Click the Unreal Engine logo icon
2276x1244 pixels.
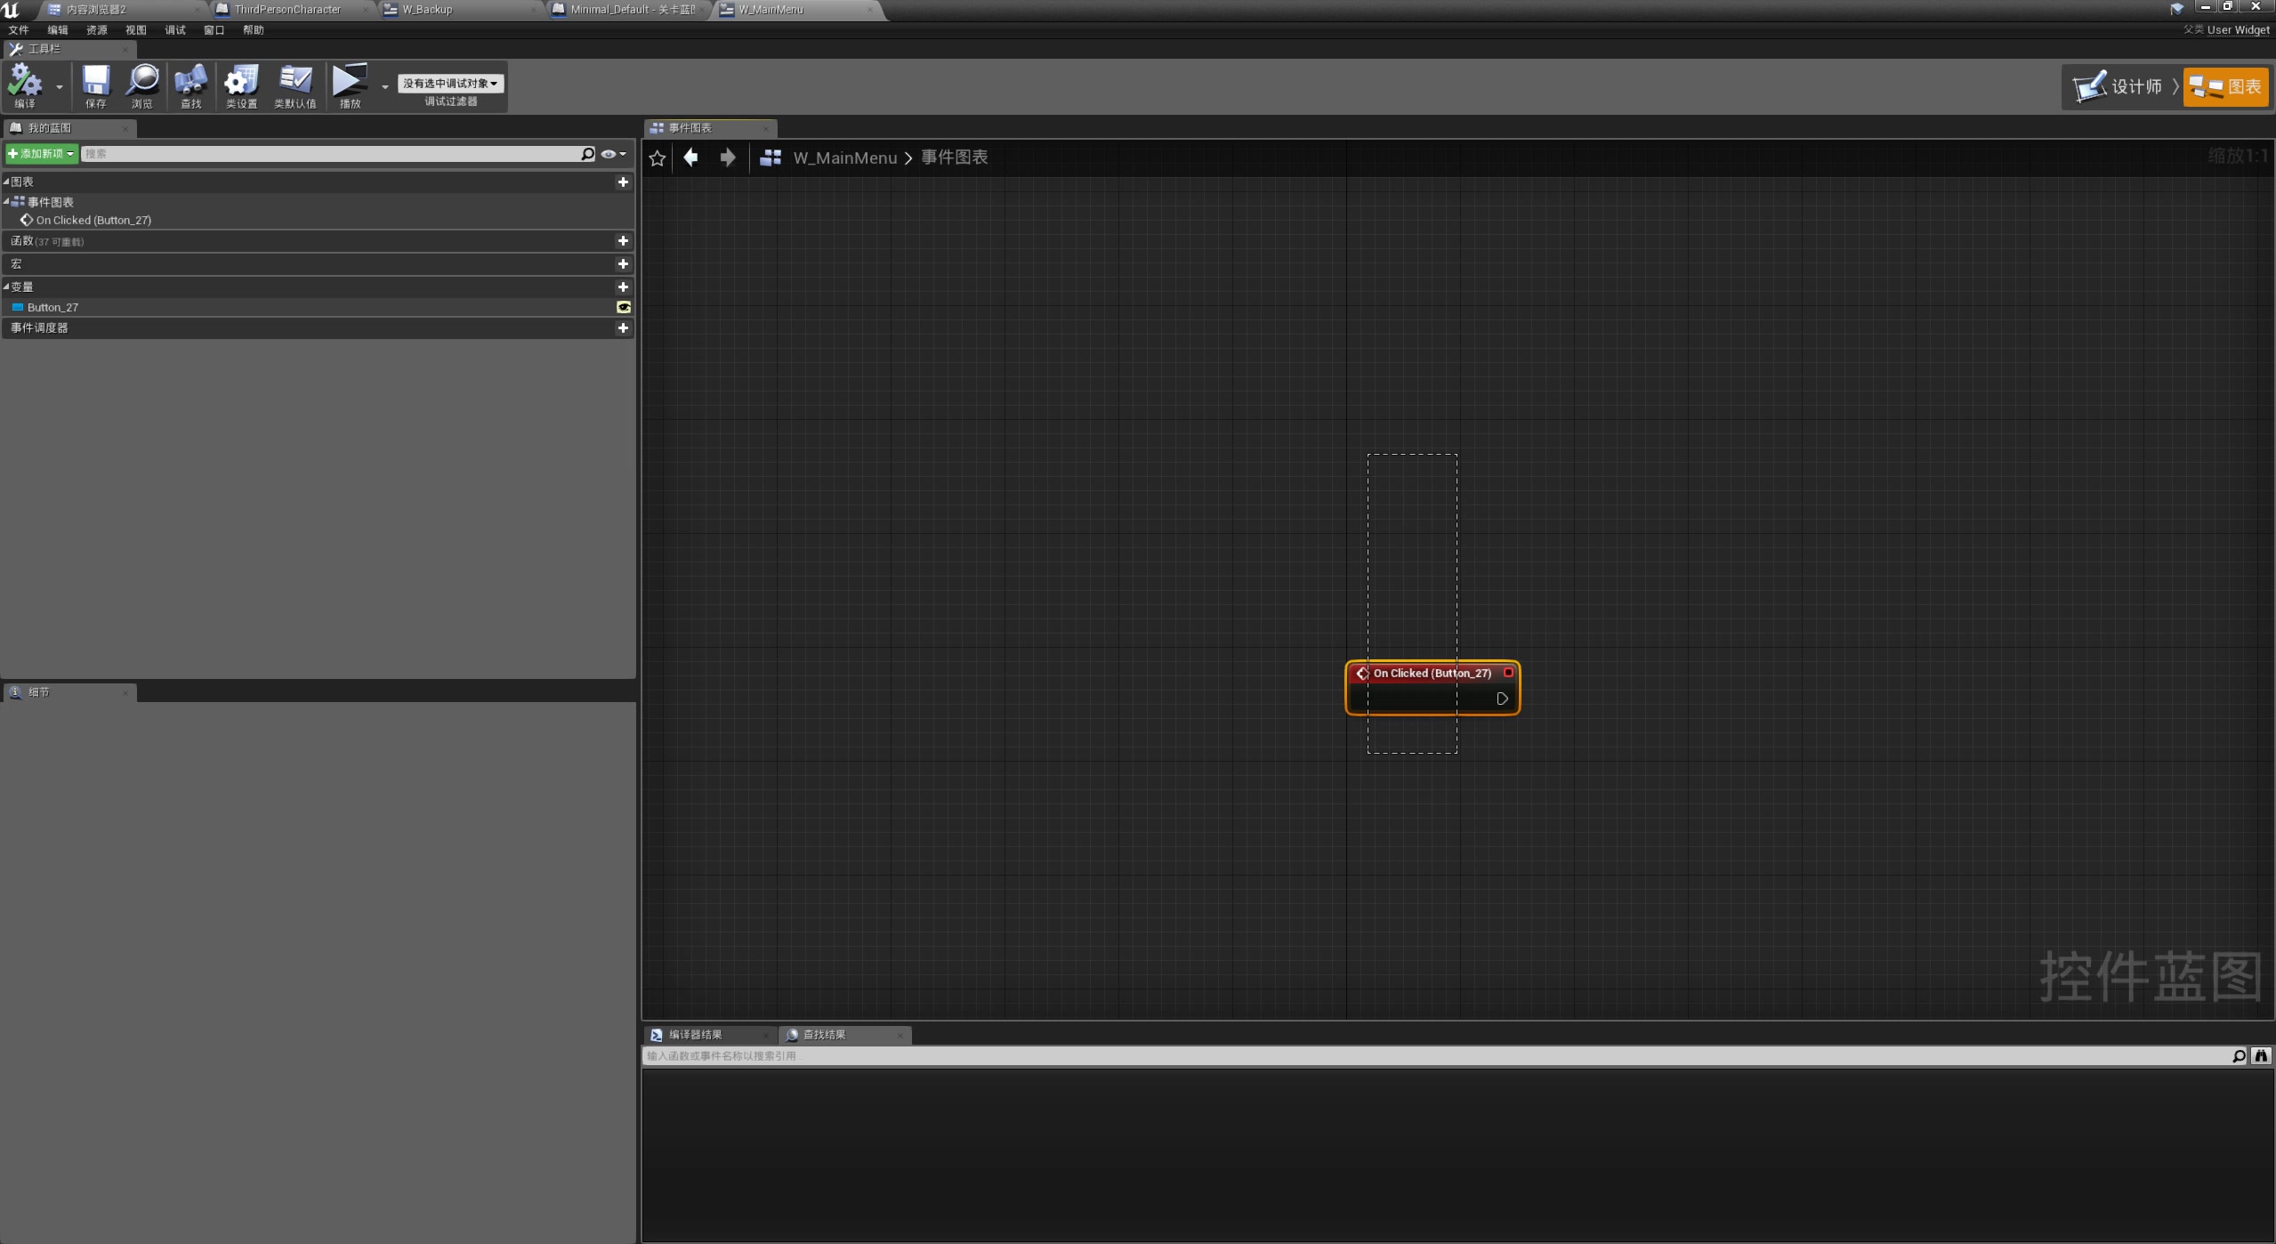(x=11, y=10)
